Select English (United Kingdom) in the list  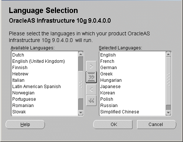[45, 61]
